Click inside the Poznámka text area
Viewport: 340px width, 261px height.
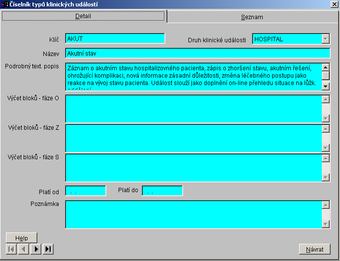[193, 214]
